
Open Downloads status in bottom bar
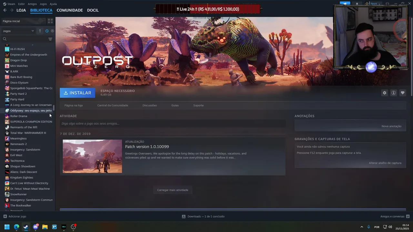[203, 217]
